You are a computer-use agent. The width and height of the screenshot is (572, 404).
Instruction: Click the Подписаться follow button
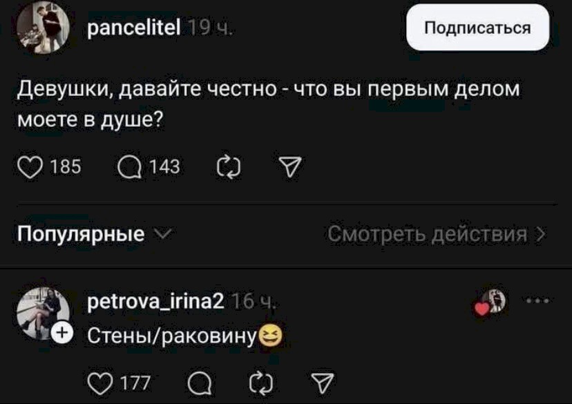click(x=477, y=28)
